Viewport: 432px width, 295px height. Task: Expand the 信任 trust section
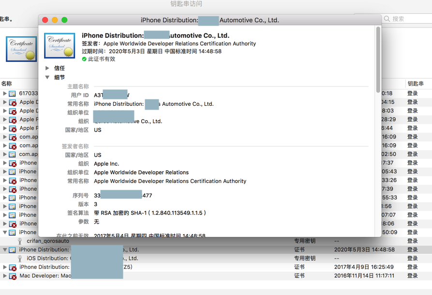[47, 68]
